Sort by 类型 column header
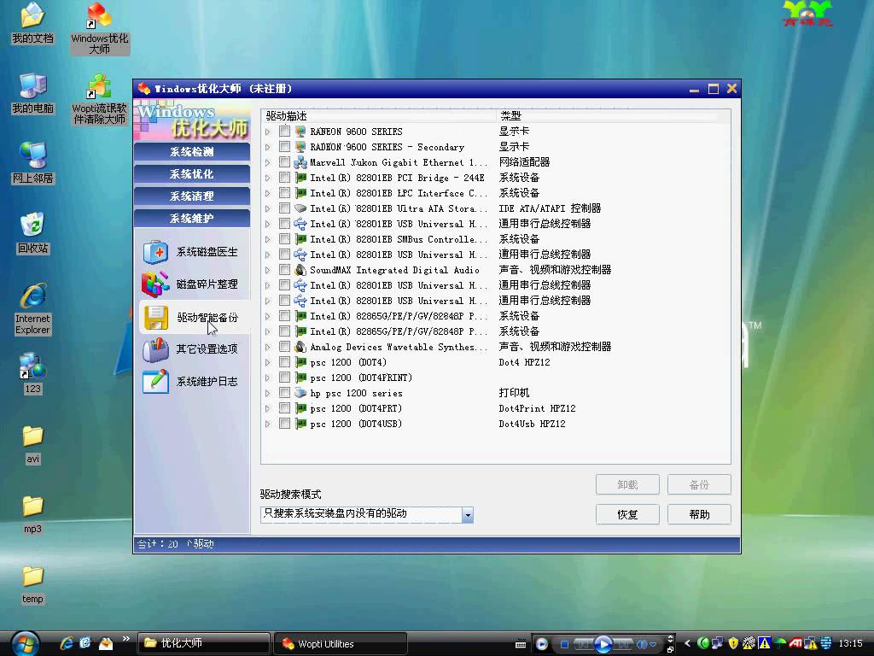The height and width of the screenshot is (656, 874). tap(607, 116)
